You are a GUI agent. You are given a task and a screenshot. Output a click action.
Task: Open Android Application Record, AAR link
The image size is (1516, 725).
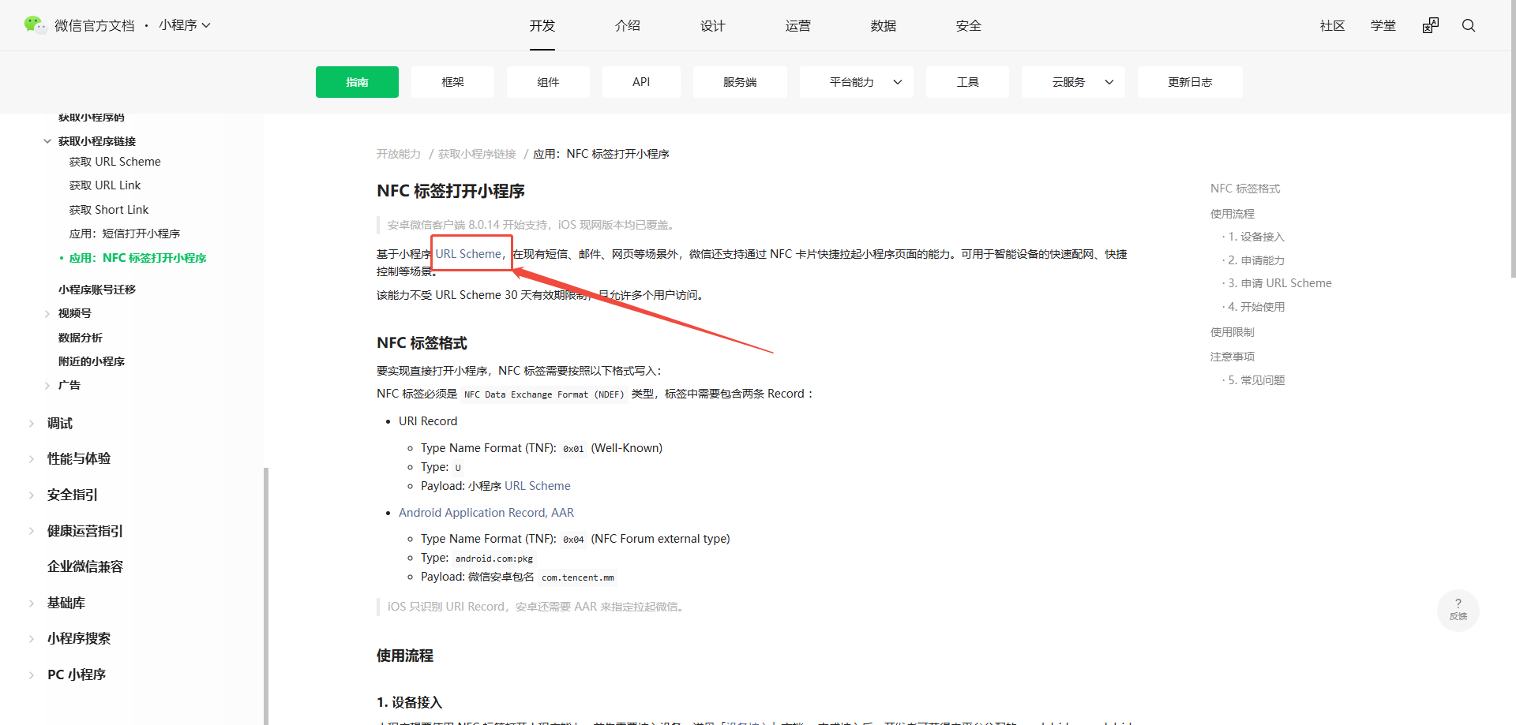pos(486,513)
